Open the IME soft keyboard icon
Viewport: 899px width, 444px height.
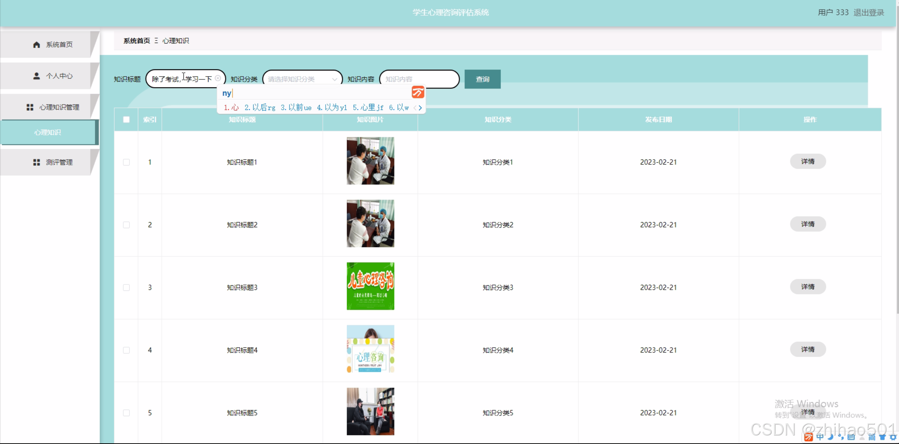(x=851, y=437)
